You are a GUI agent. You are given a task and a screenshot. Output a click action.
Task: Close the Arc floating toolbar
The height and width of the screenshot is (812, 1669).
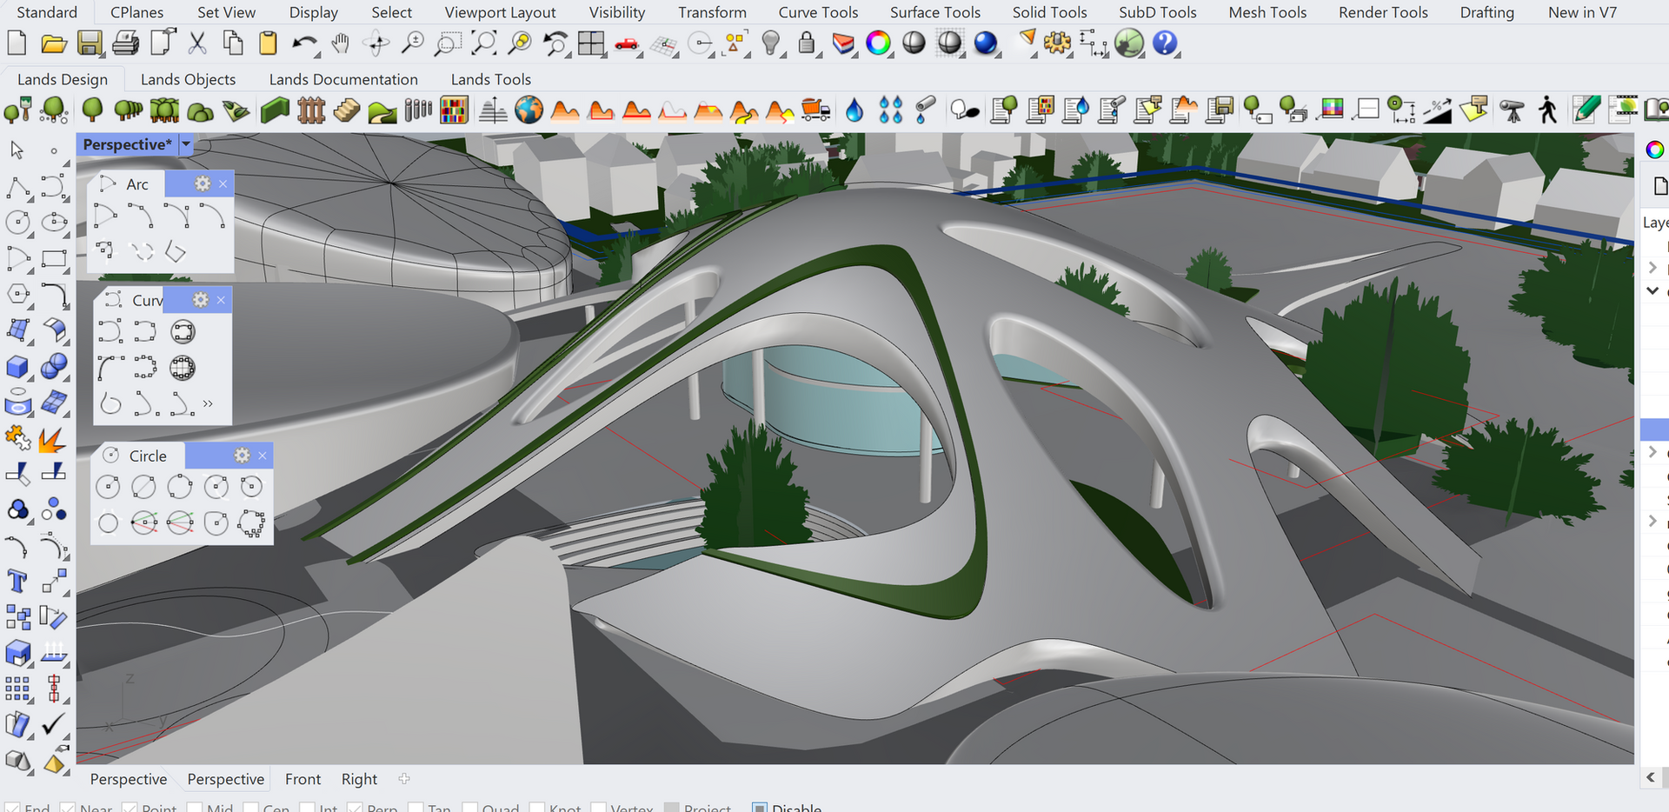(223, 183)
